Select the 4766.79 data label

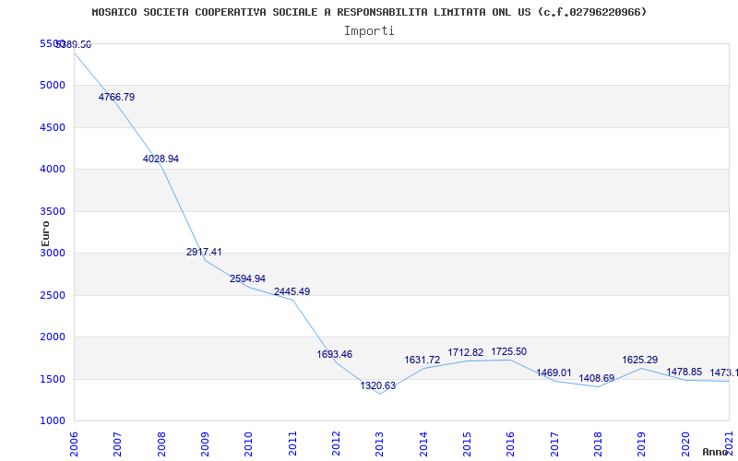pyautogui.click(x=116, y=97)
